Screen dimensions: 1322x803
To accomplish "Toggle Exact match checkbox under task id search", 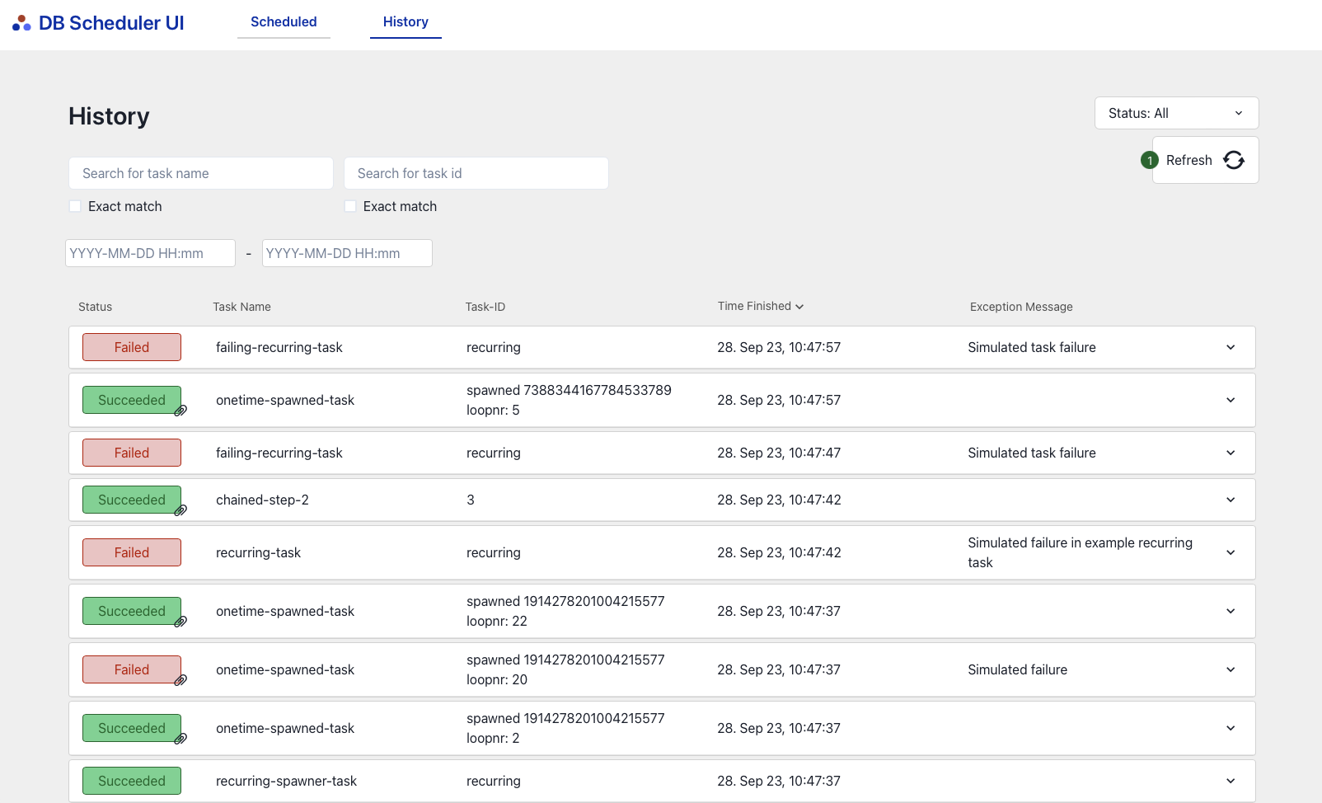I will pos(350,206).
